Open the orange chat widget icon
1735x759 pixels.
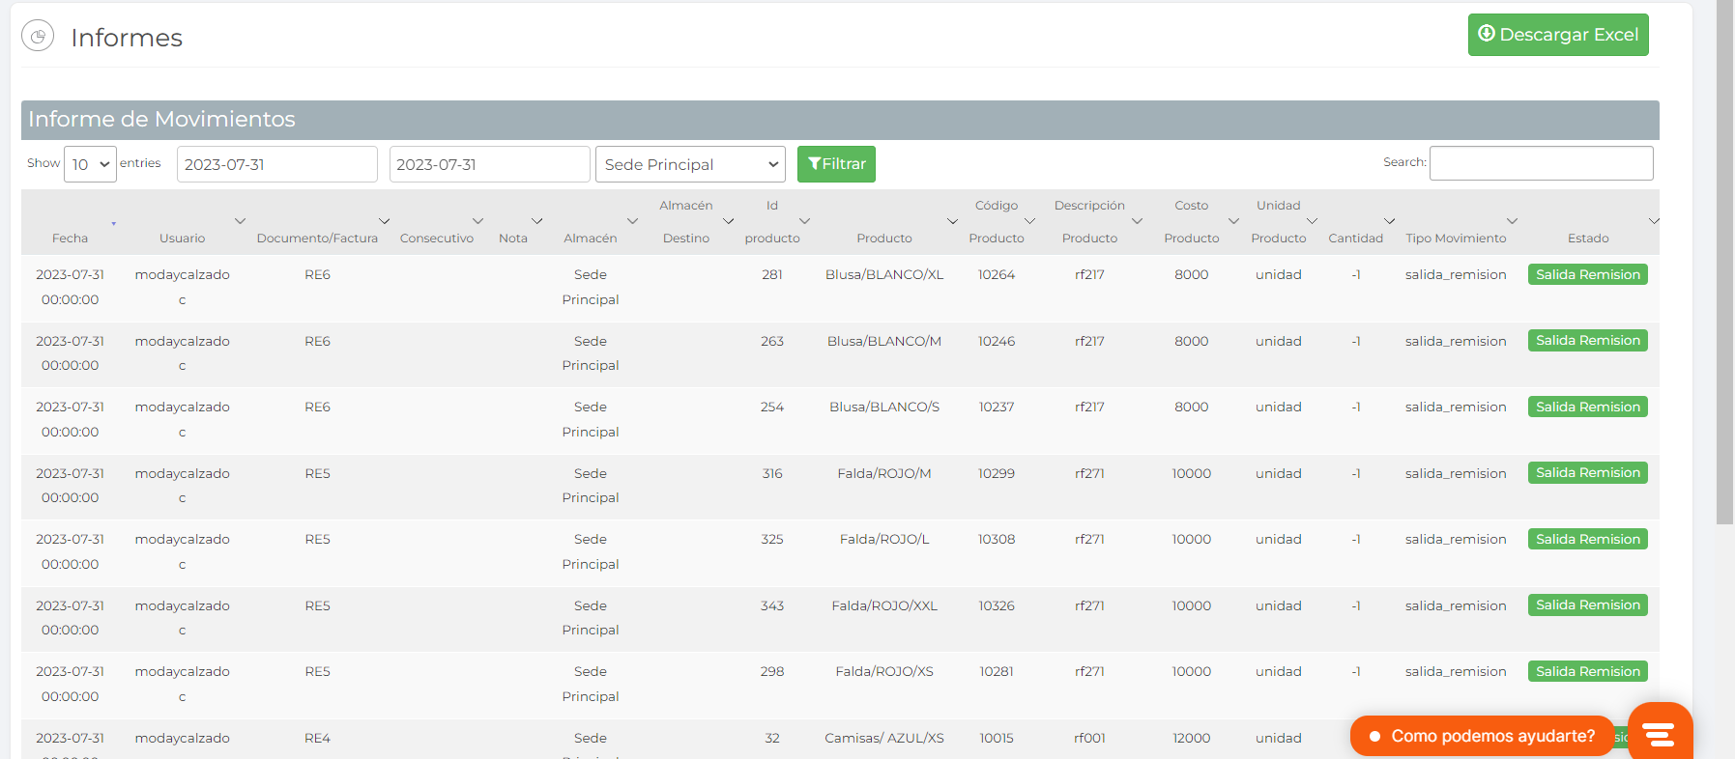coord(1660,733)
